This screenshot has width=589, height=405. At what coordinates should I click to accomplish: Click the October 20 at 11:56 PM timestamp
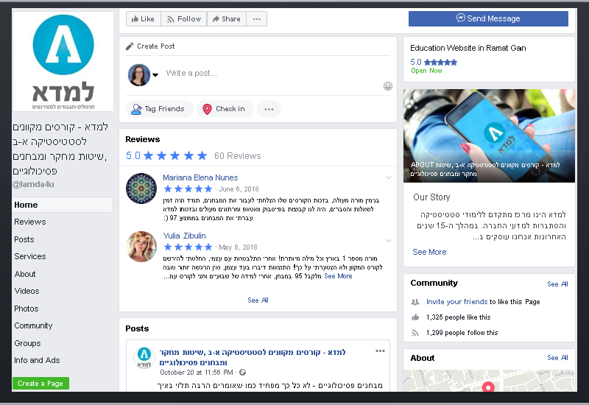[x=197, y=373]
